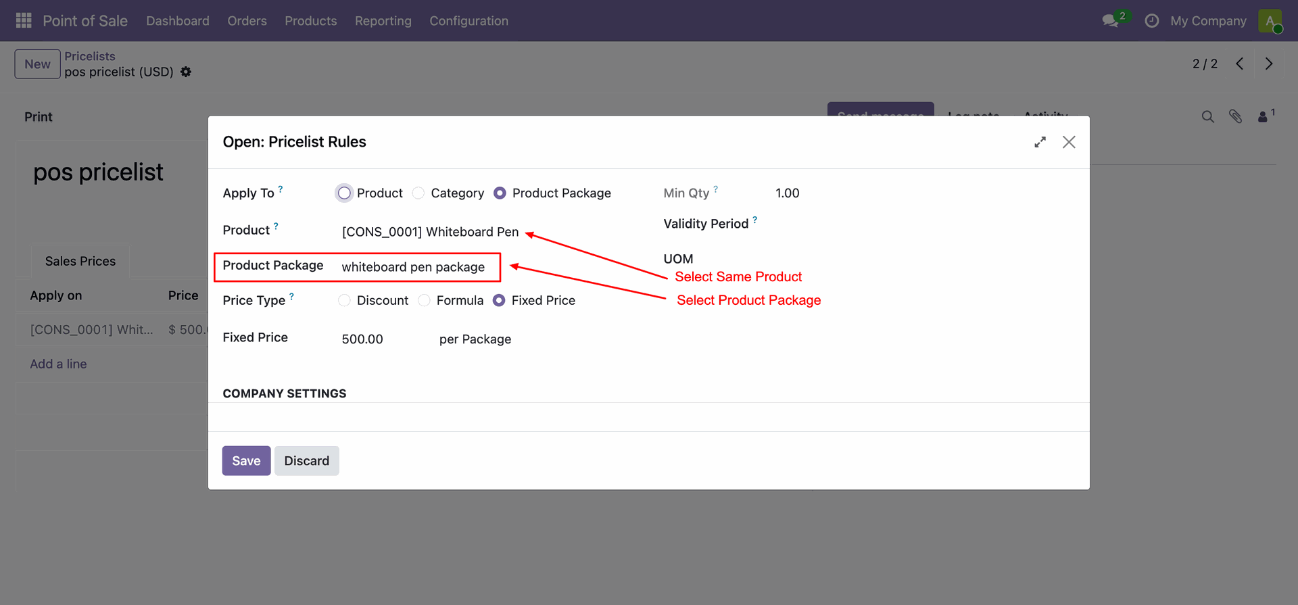Open the Product Package field dropdown
The image size is (1298, 605).
(413, 267)
